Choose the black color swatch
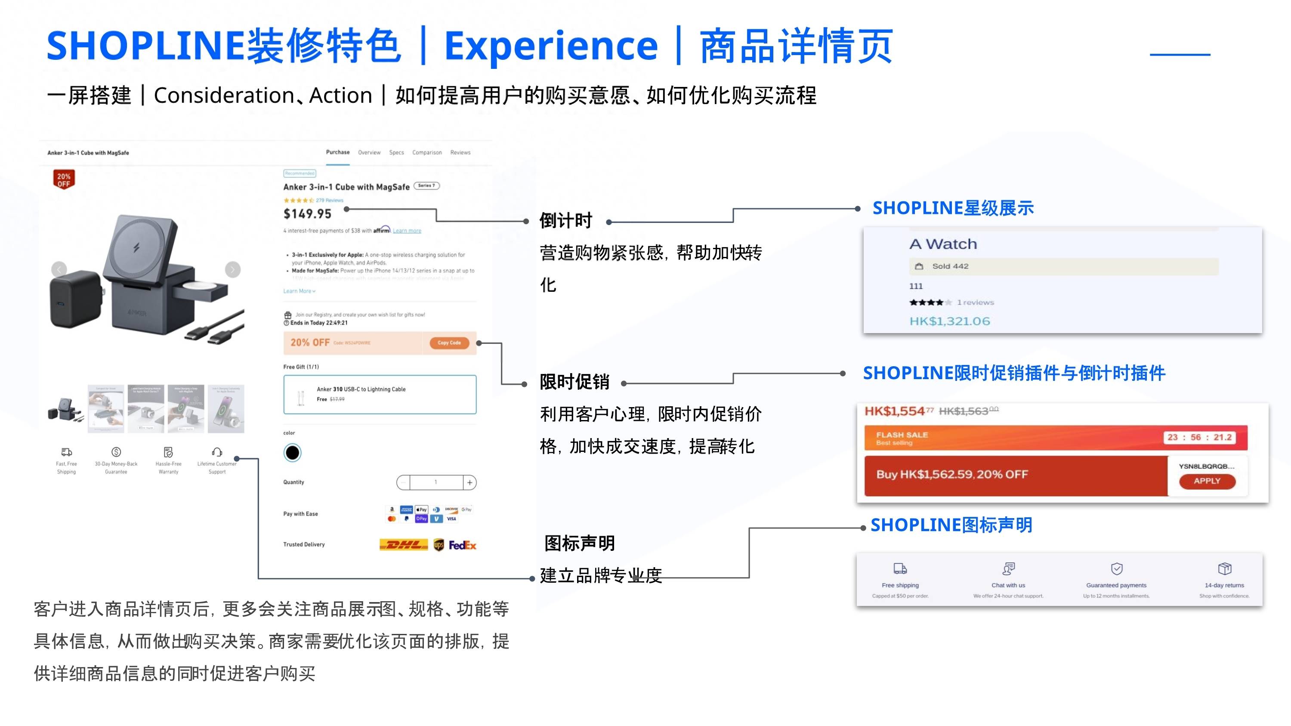Screen dimensions: 1291x726 293,453
